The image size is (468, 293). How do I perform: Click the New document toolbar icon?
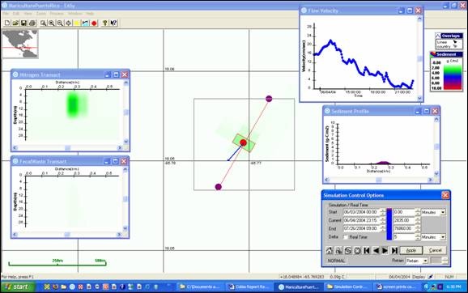[x=7, y=23]
